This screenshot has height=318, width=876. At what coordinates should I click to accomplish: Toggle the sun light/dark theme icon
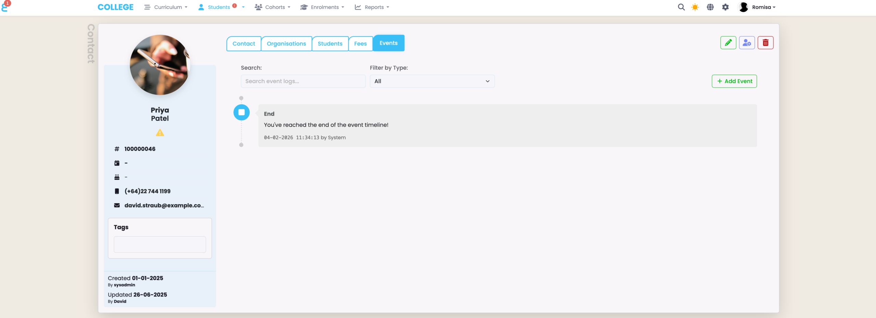point(695,7)
